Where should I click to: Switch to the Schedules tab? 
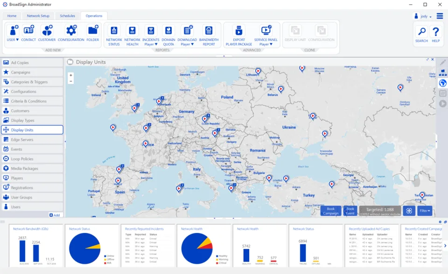(67, 16)
